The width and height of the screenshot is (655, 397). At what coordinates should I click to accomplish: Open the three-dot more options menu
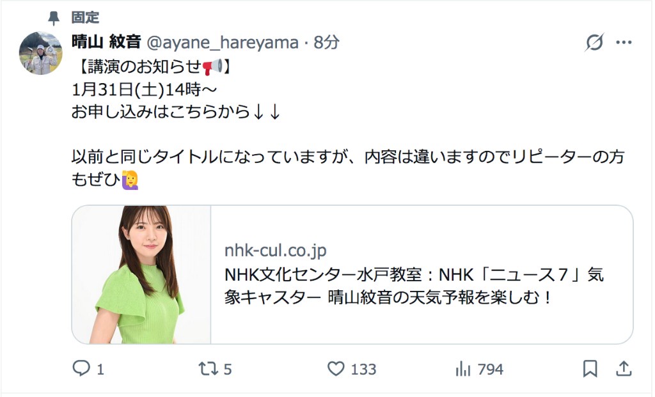pyautogui.click(x=624, y=42)
